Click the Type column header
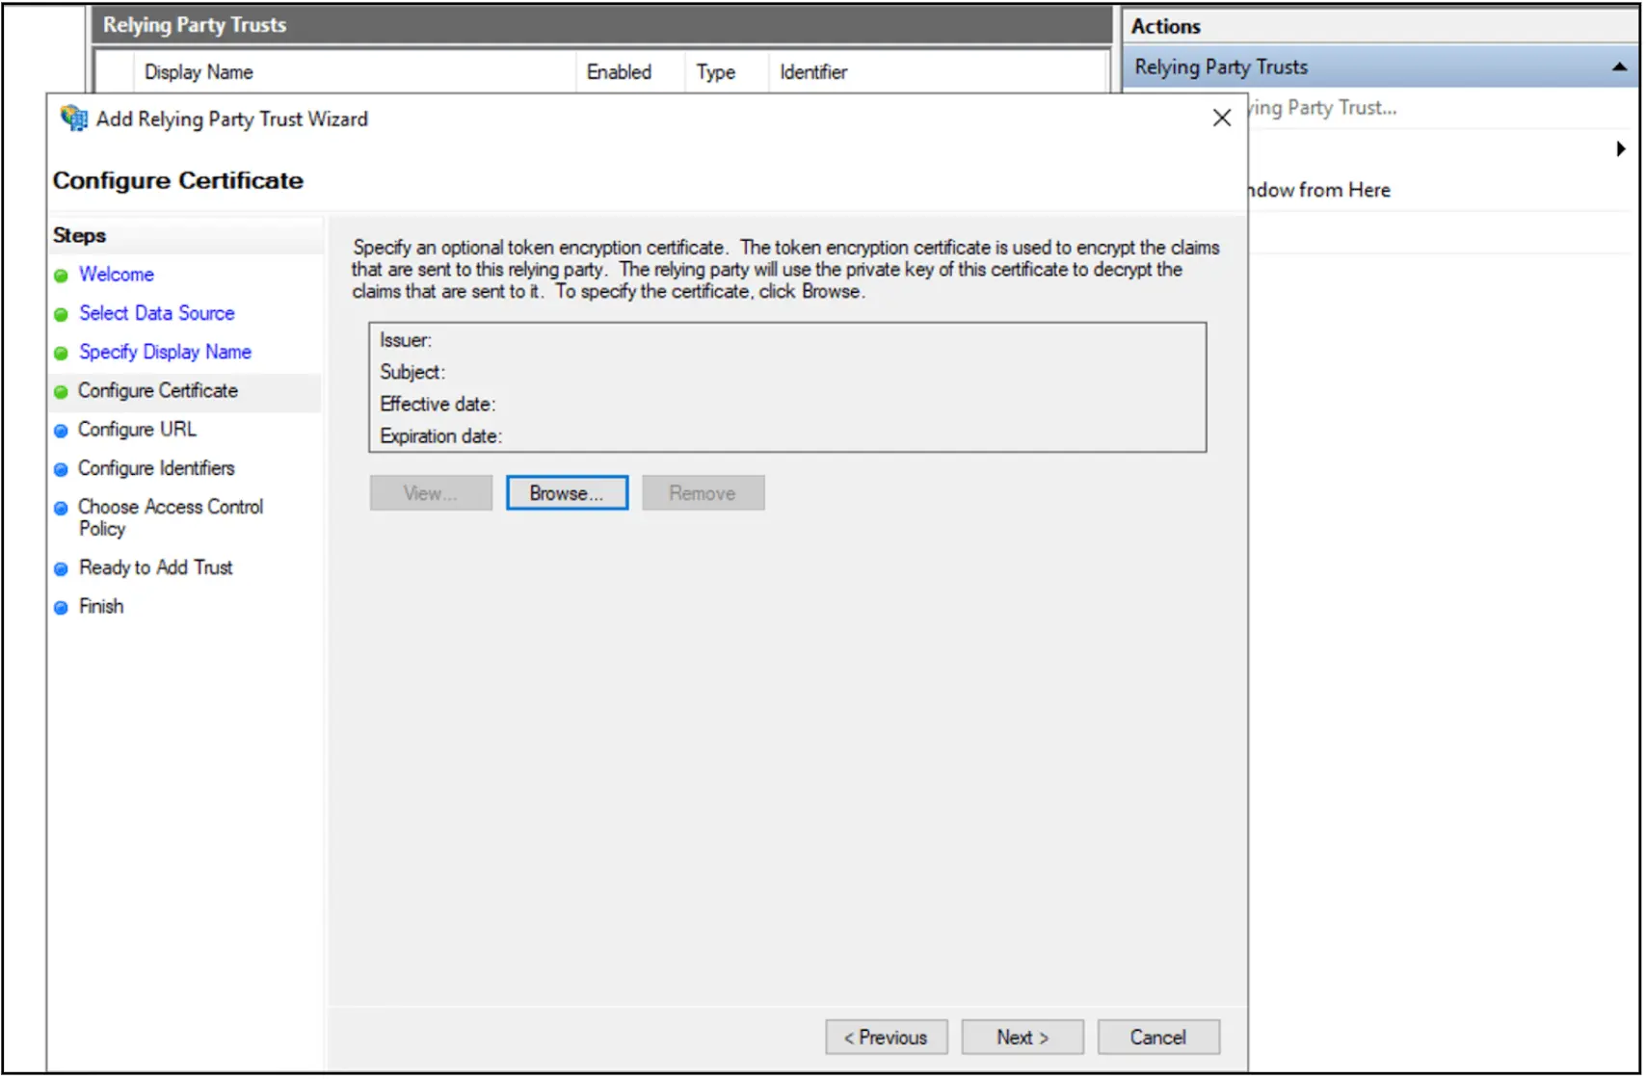This screenshot has width=1646, height=1079. tap(715, 72)
